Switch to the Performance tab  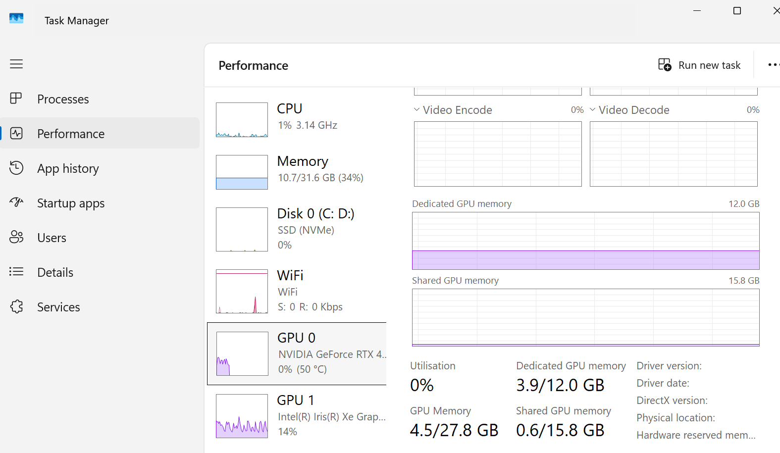71,134
